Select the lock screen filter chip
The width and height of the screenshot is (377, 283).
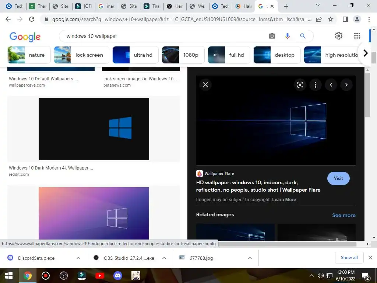tap(81, 55)
